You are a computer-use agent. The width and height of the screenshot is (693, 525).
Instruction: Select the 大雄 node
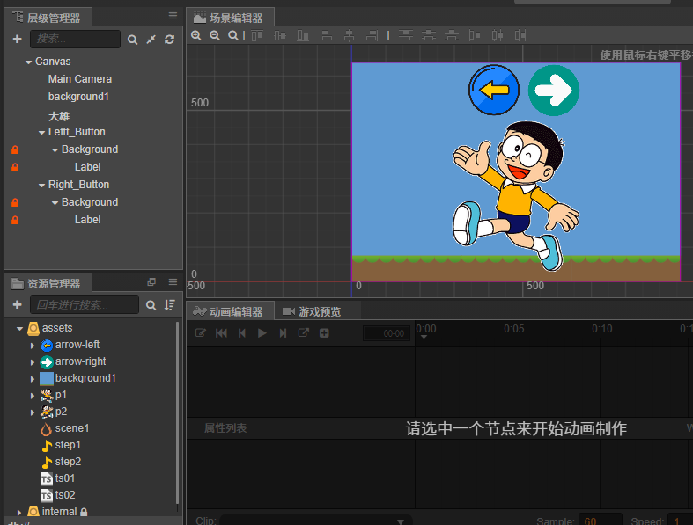tap(59, 117)
